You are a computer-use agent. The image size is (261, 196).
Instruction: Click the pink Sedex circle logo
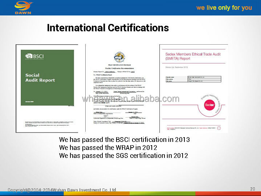209,105
